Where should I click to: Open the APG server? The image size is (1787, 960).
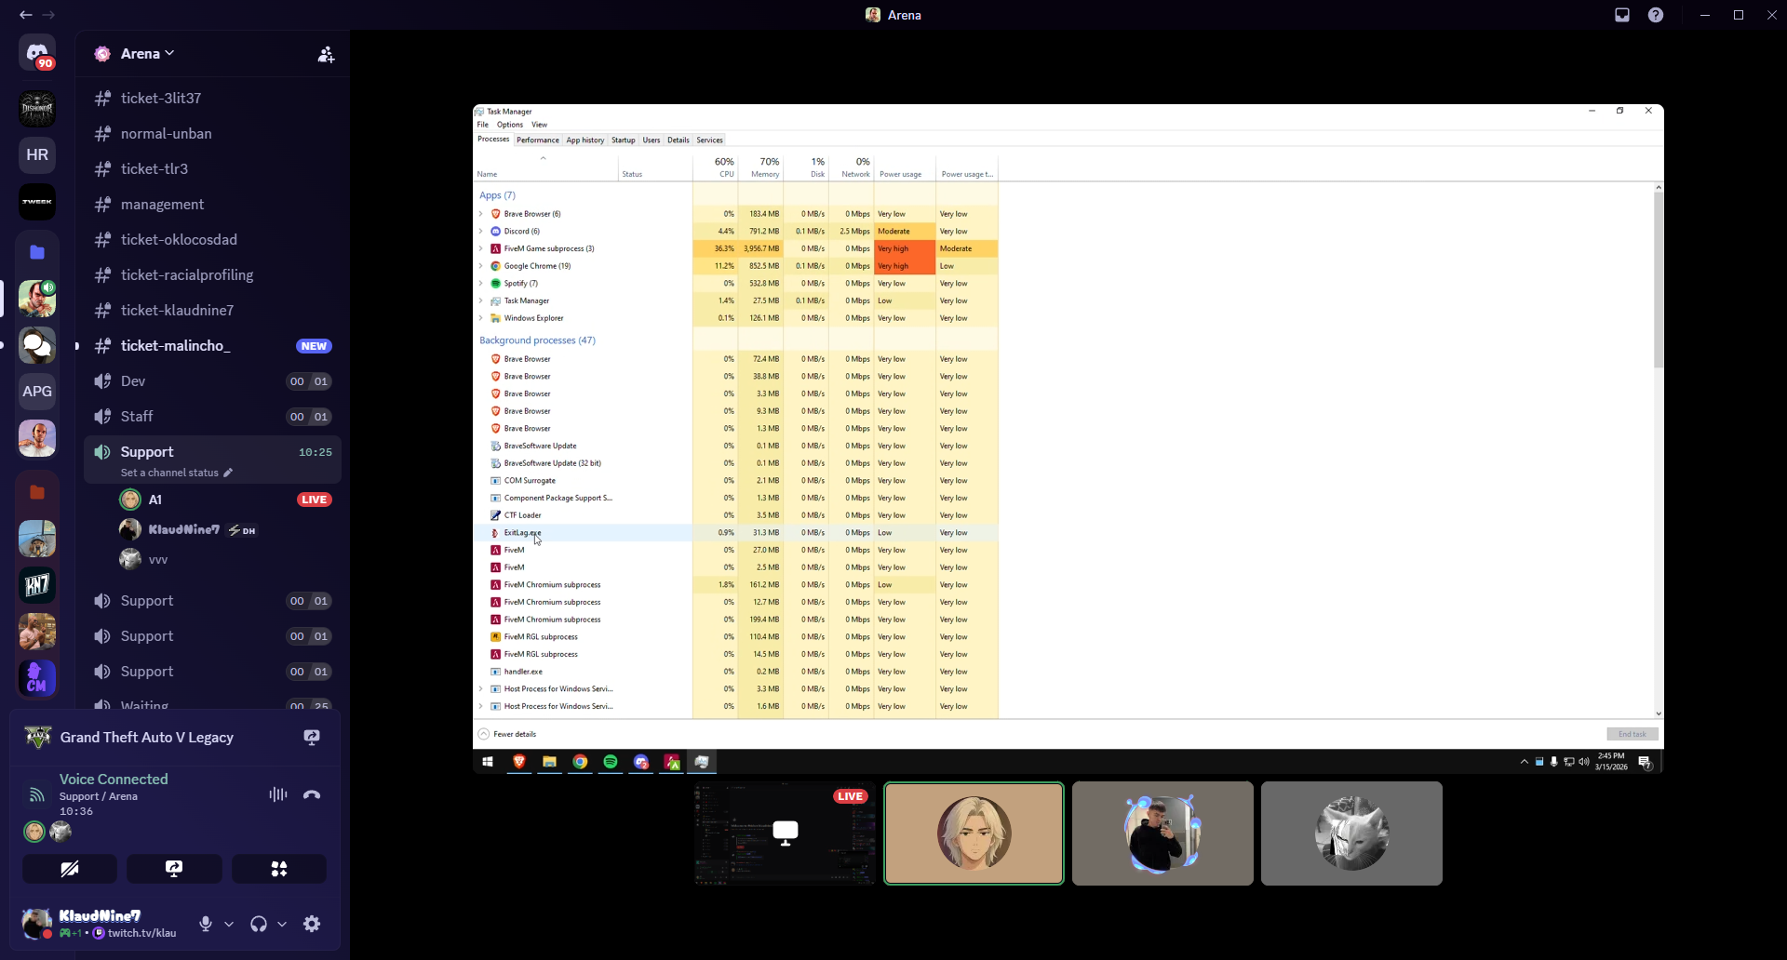pos(37,392)
